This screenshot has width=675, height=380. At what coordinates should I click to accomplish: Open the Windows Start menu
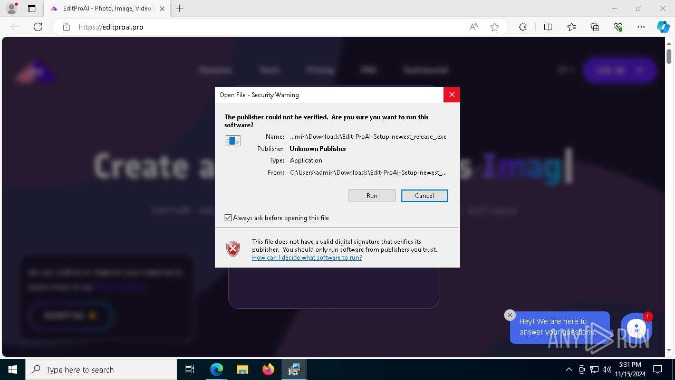13,369
